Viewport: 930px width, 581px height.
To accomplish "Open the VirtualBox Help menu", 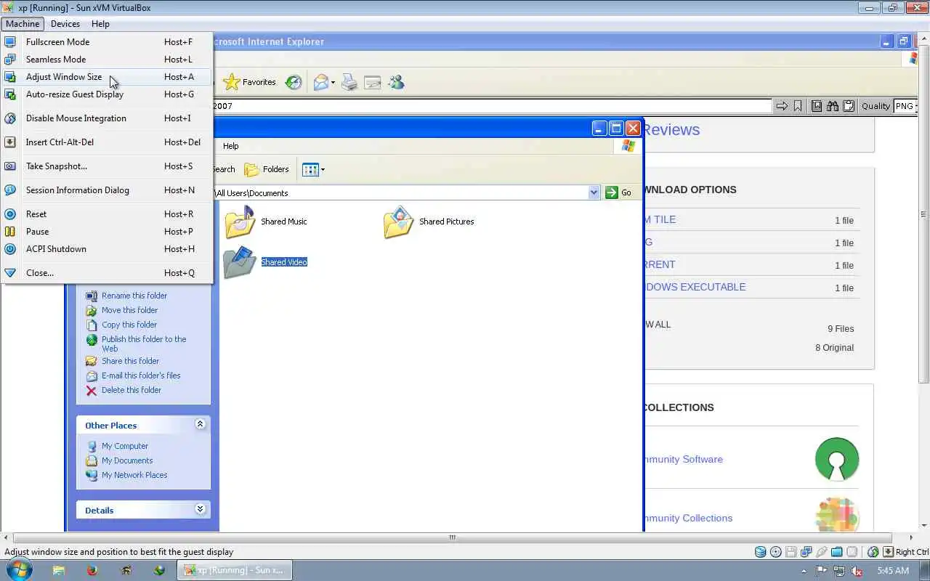I will [x=100, y=24].
